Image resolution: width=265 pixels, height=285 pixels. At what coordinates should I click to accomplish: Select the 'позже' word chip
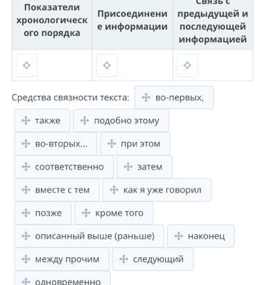(x=43, y=213)
